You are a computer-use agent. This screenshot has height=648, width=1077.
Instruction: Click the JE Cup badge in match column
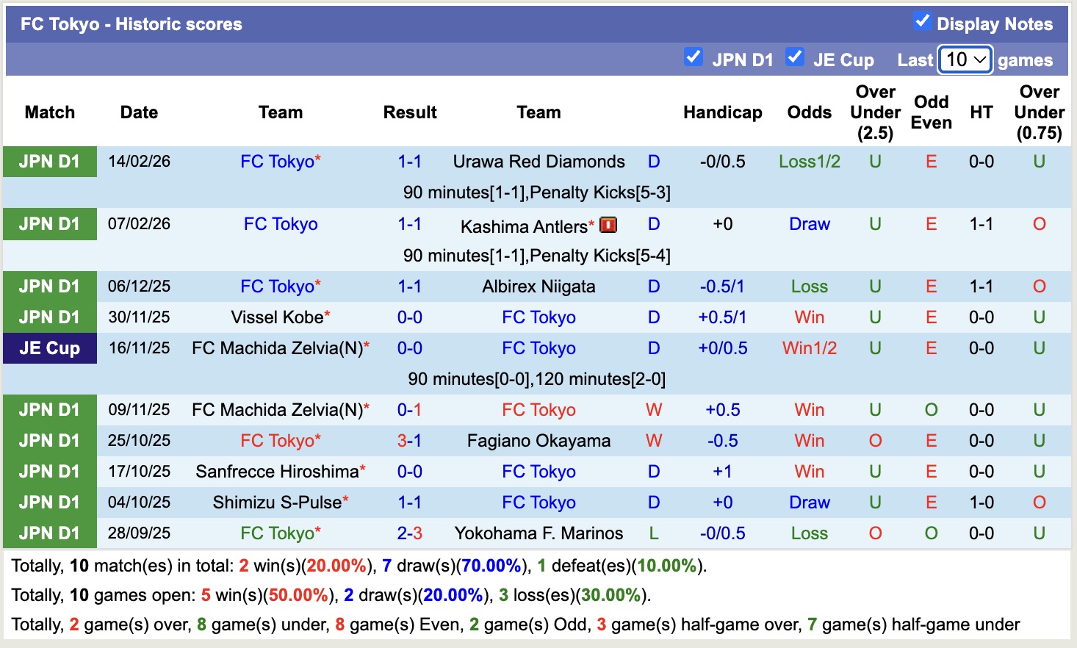(x=49, y=348)
